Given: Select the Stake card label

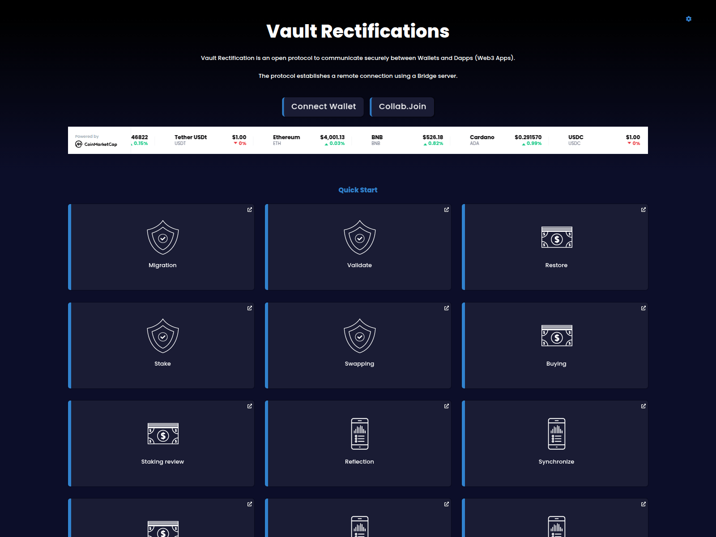Looking at the screenshot, I should (162, 364).
